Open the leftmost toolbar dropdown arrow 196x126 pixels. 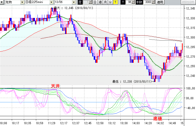[2, 2]
